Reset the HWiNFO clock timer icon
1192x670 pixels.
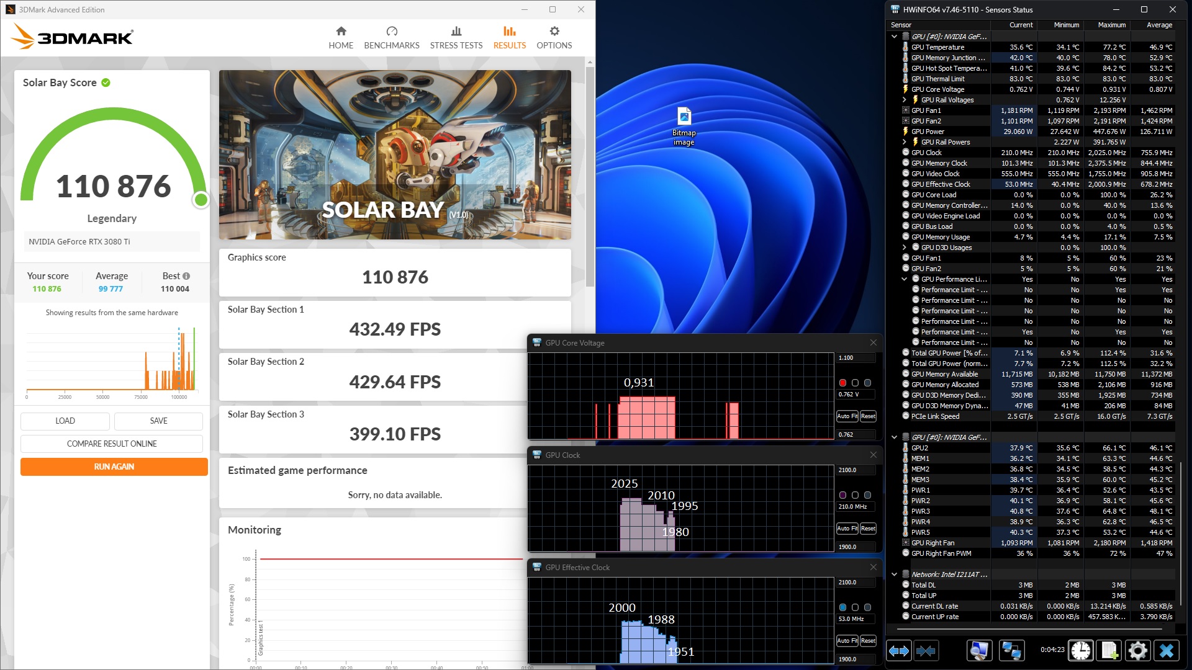[1081, 651]
